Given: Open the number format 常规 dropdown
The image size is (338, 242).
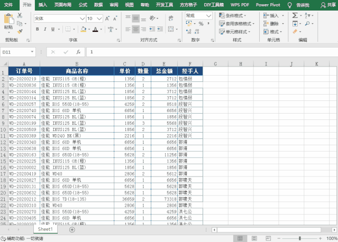Looking at the screenshot, I should point(208,15).
